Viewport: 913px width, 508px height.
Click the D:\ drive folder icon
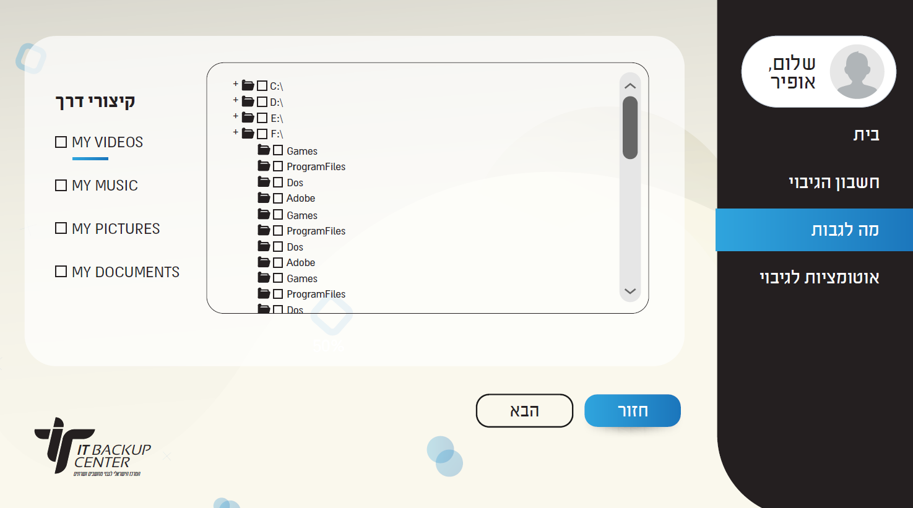click(x=248, y=101)
